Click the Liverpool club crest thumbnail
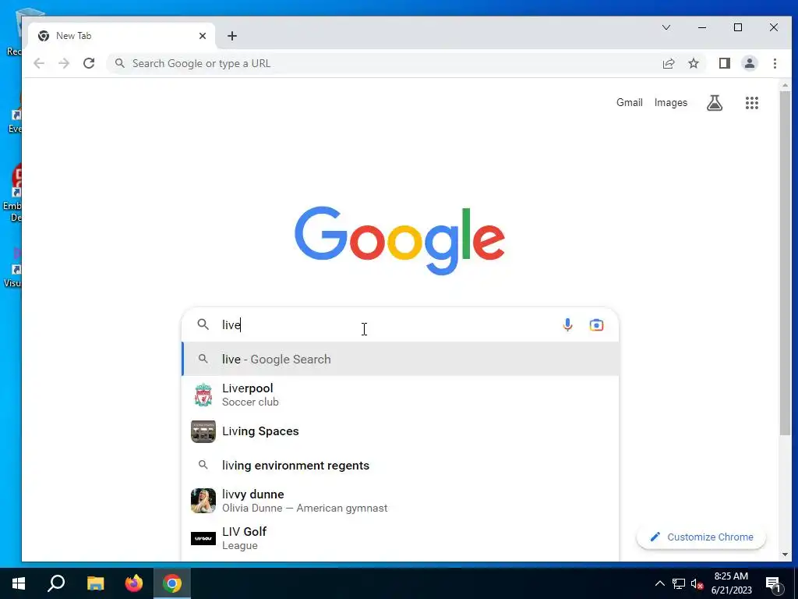Screen dimensions: 798x599 [203, 395]
